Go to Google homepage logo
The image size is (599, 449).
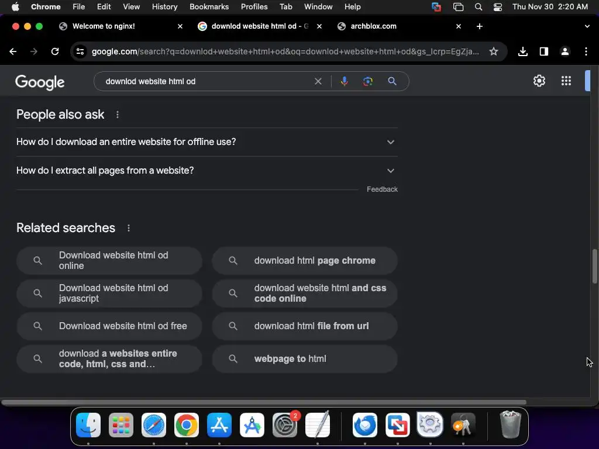(40, 82)
